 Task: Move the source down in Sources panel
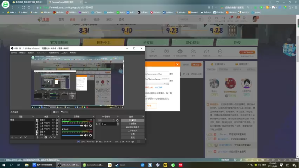point(55,137)
